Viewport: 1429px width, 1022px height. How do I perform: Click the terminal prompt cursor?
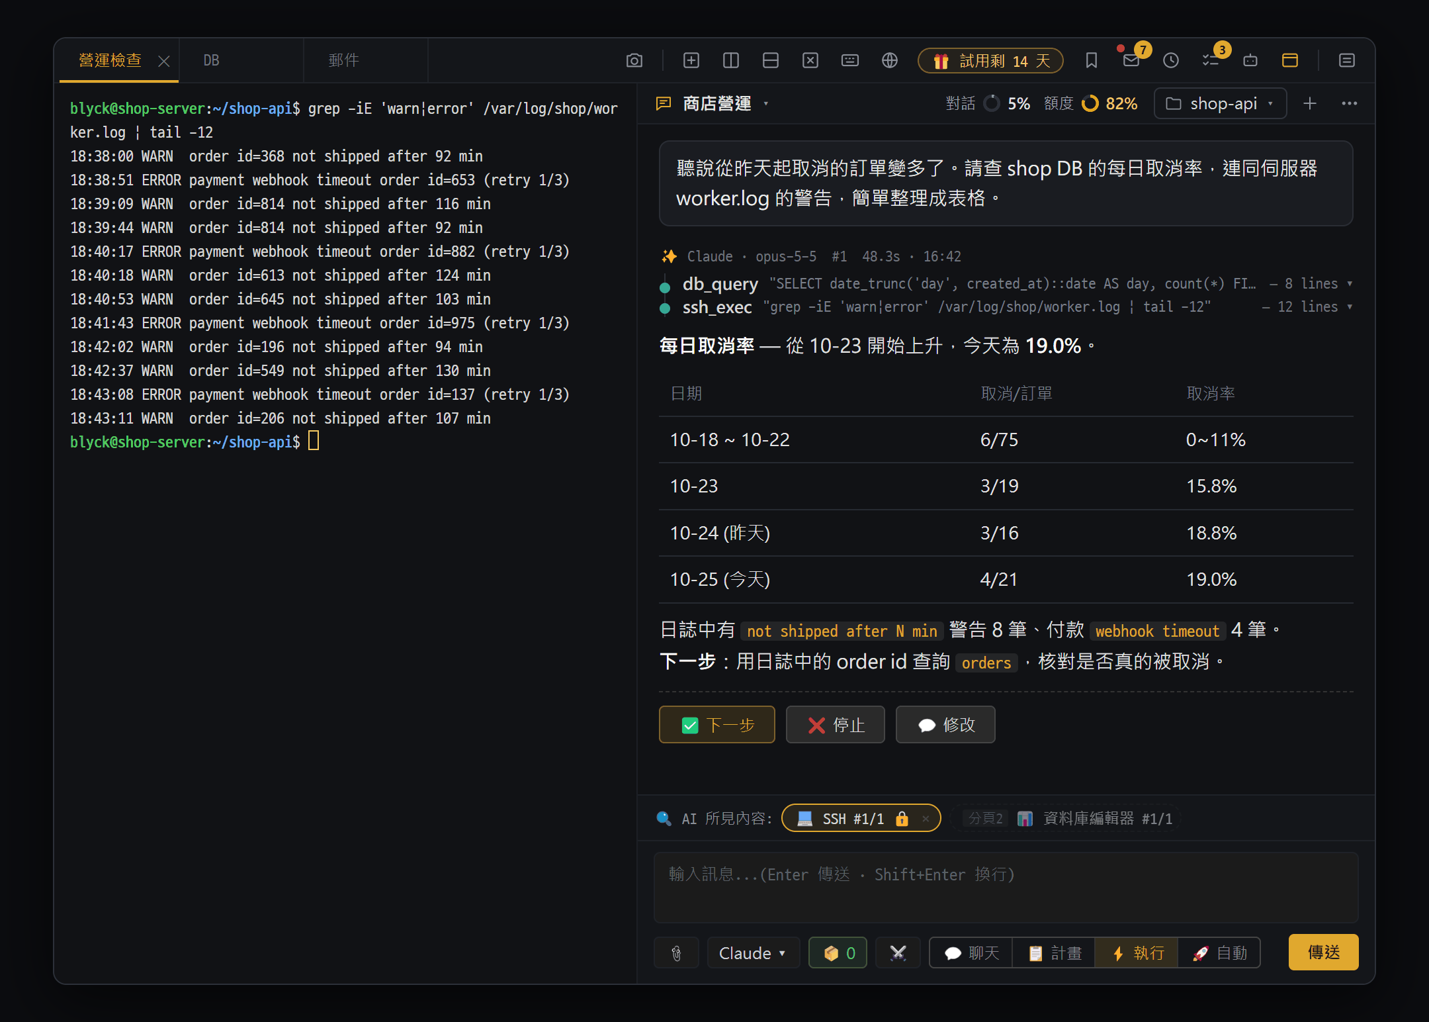point(314,441)
